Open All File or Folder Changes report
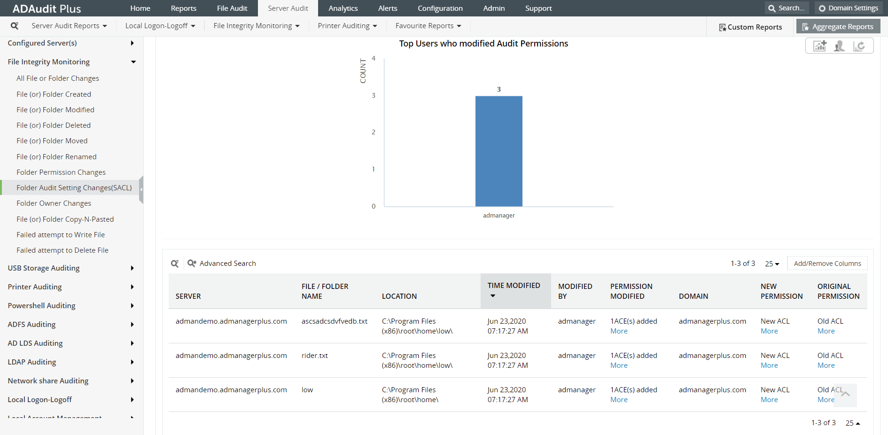This screenshot has height=435, width=888. [x=58, y=78]
